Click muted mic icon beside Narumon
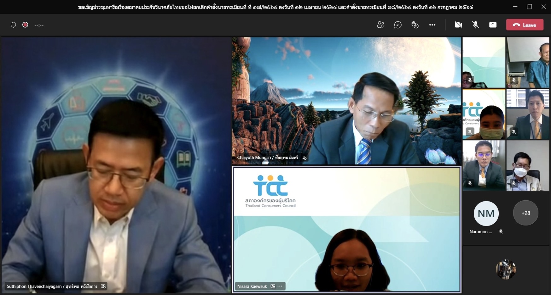551x295 pixels. click(x=501, y=232)
